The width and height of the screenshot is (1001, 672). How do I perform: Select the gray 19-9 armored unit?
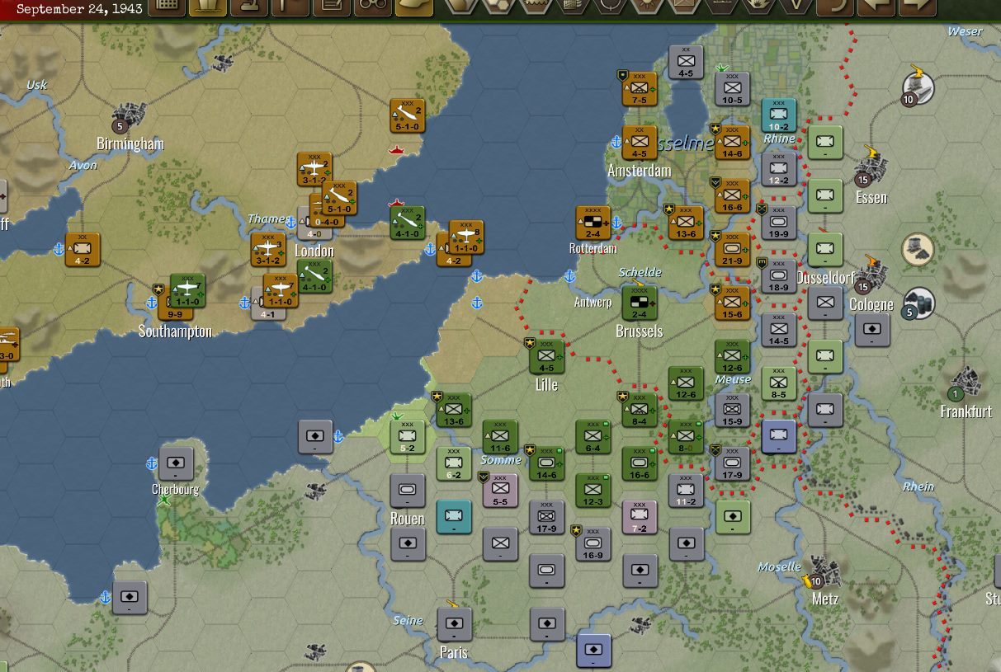778,223
